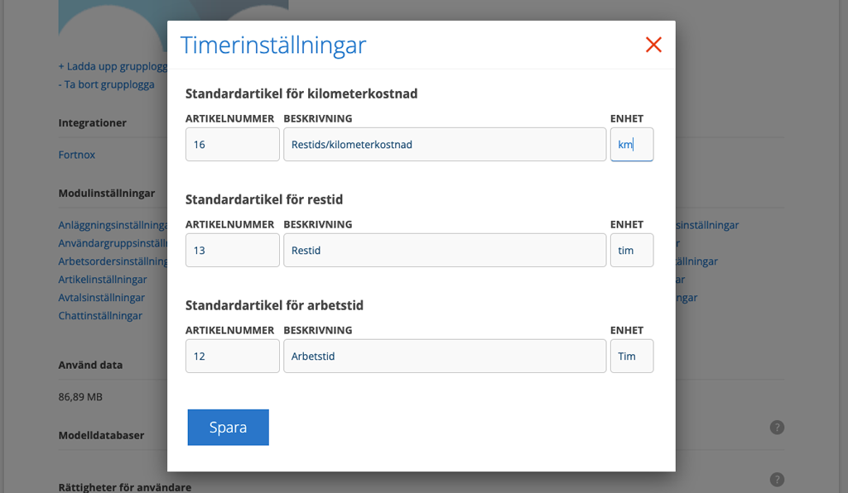Open the Fortnox integration link
The width and height of the screenshot is (848, 493).
[x=77, y=155]
